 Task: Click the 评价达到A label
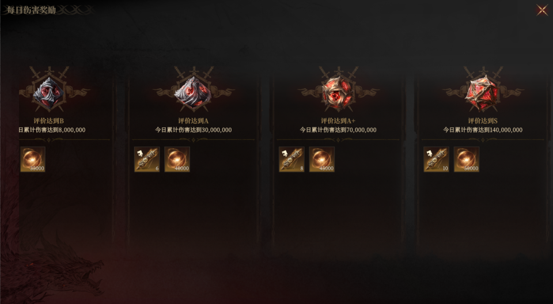[194, 121]
